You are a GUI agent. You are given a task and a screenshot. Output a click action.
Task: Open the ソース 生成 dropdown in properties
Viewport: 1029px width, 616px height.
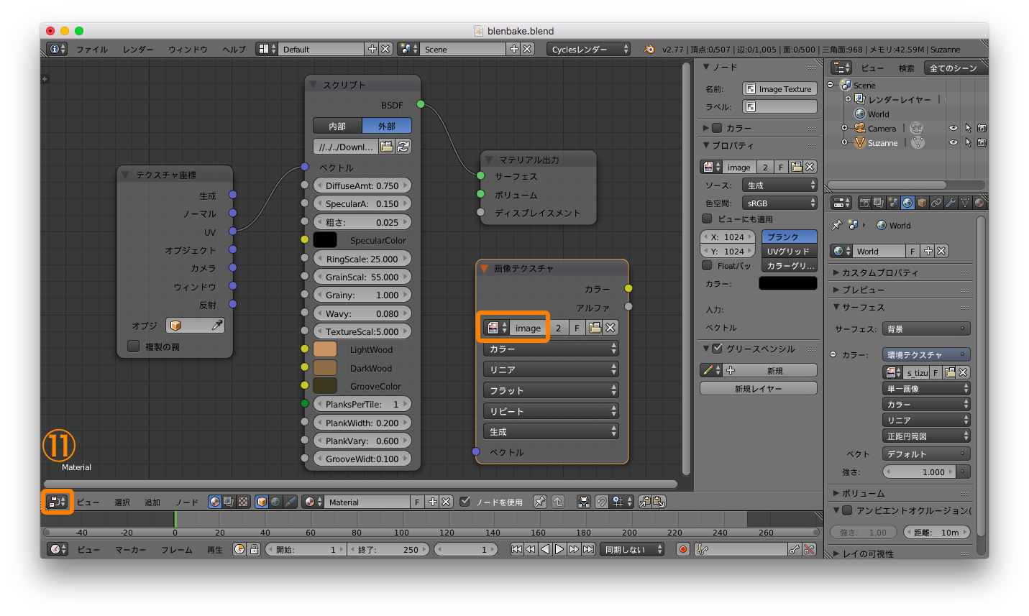pyautogui.click(x=779, y=185)
